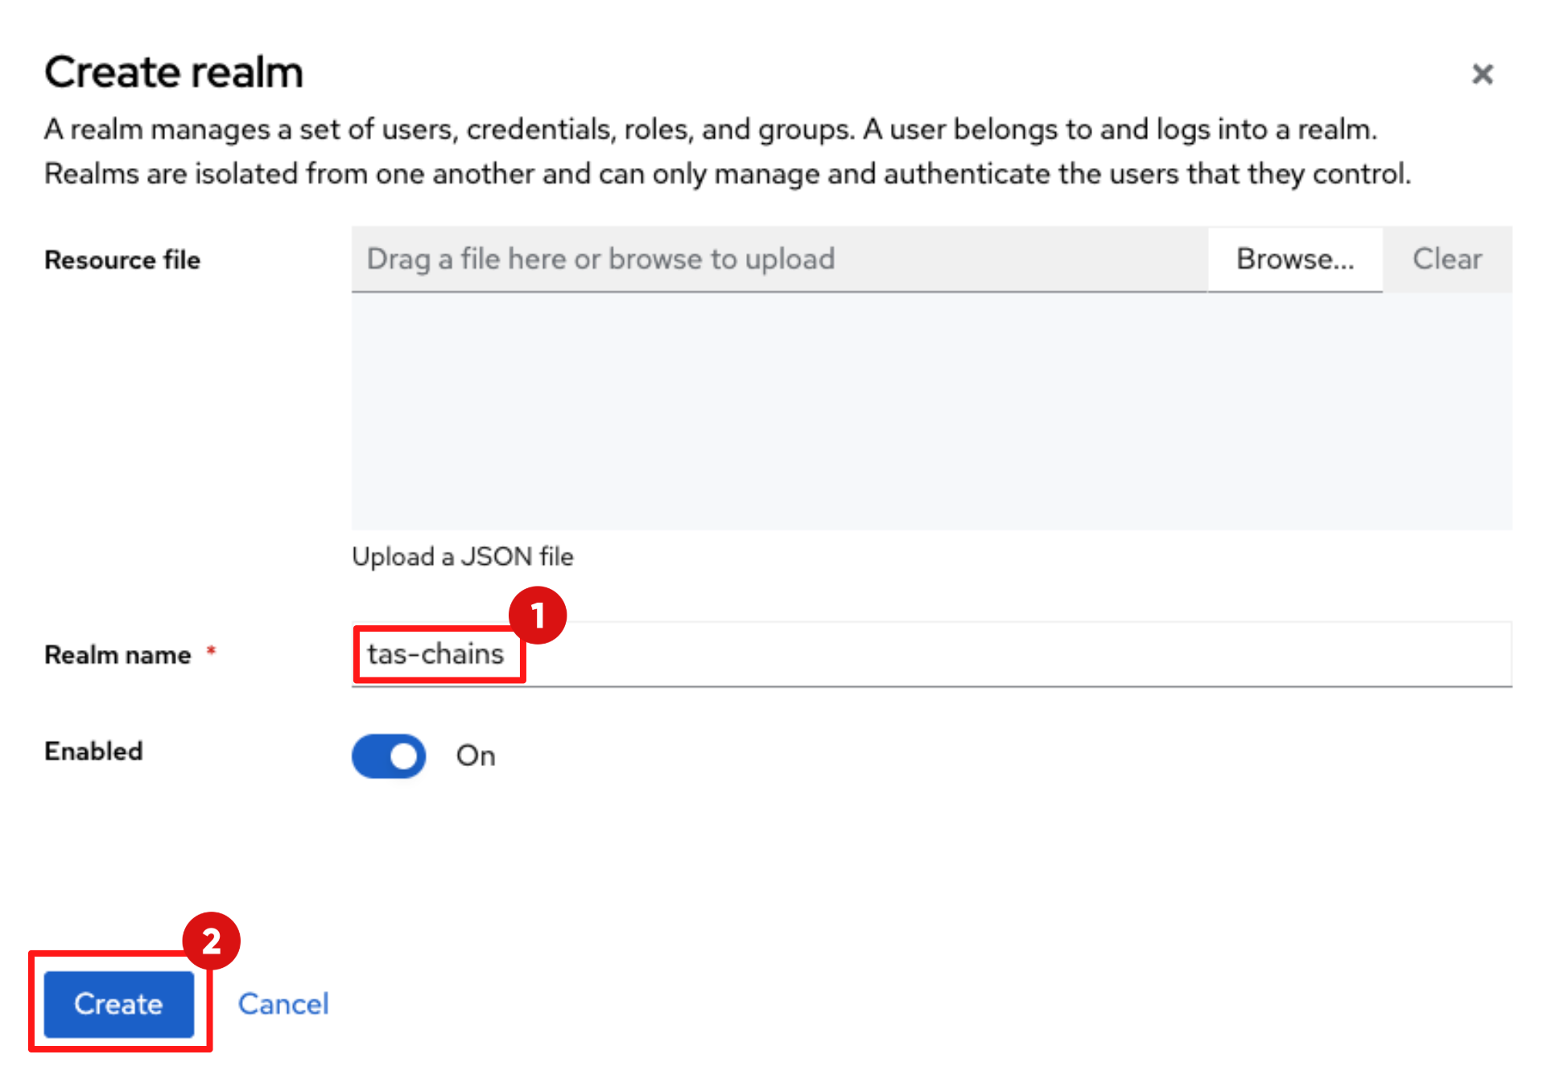Click the Enabled label
Screen dimensions: 1551x1075
click(x=93, y=751)
